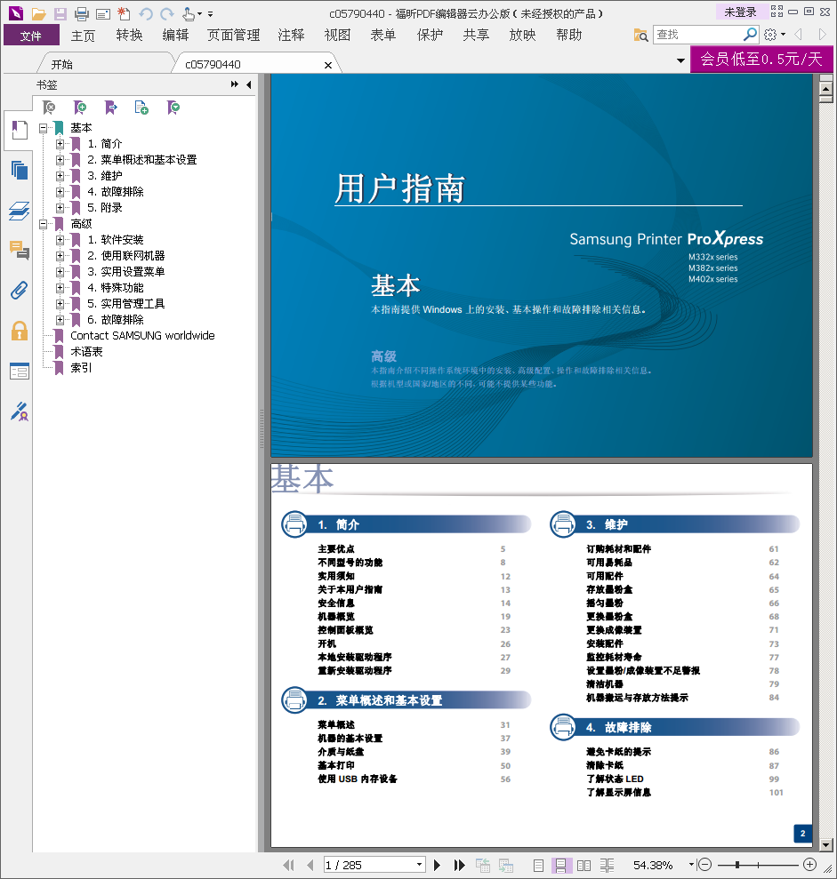Open the zoom percentage dropdown
837x879 pixels.
click(x=691, y=865)
